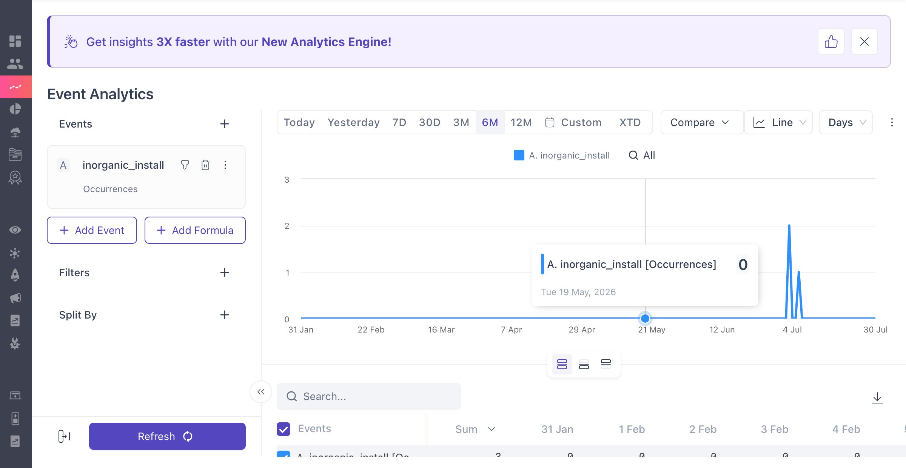Screen dimensions: 906x468
Task: Select the table-only layout view
Action: click(584, 364)
